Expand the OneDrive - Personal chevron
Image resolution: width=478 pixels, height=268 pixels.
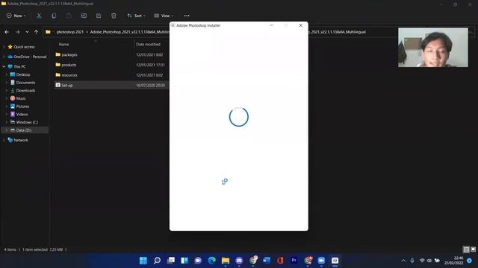4,57
